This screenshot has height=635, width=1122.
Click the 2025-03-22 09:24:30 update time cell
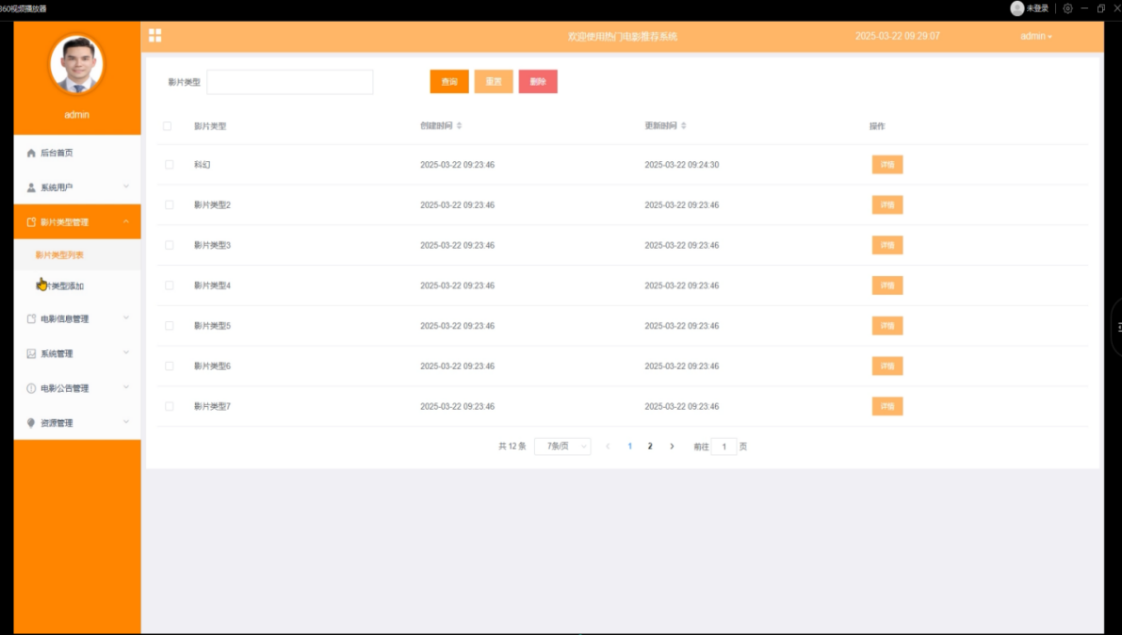(x=682, y=165)
